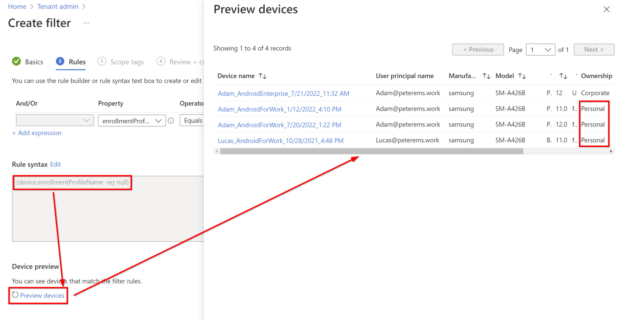
Task: Open Adam_AndroidEnterprise_7/21/2022 device
Action: point(283,93)
